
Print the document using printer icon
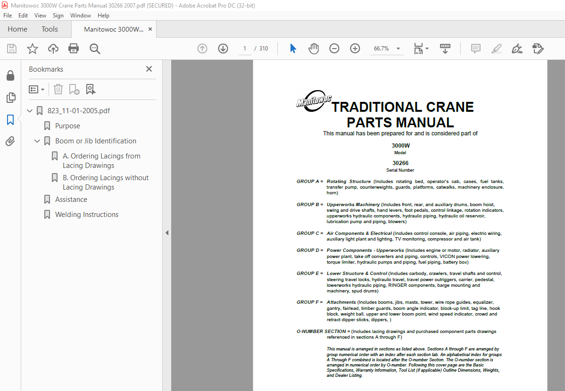coord(74,49)
